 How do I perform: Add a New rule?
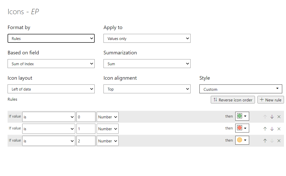tap(271, 100)
